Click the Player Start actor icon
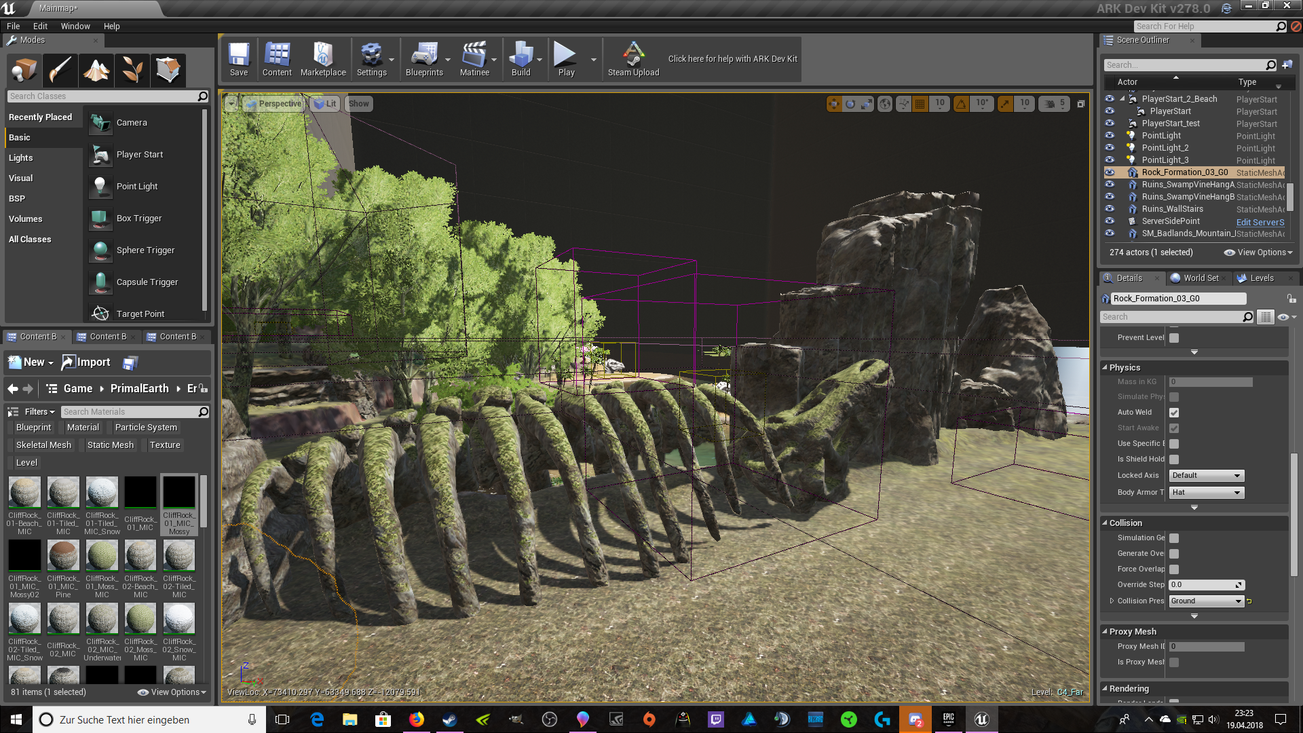This screenshot has height=733, width=1303. (100, 155)
